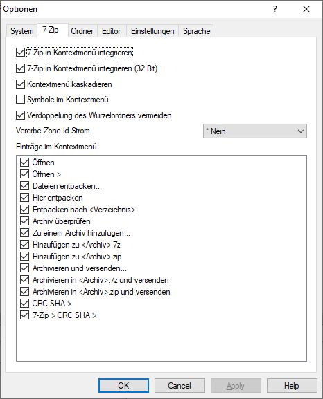Uncheck 7-Zip > CRC SHA > entry
This screenshot has width=323, height=399.
click(x=24, y=315)
